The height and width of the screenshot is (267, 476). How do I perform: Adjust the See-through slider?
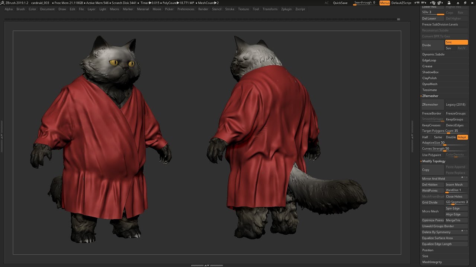364,3
